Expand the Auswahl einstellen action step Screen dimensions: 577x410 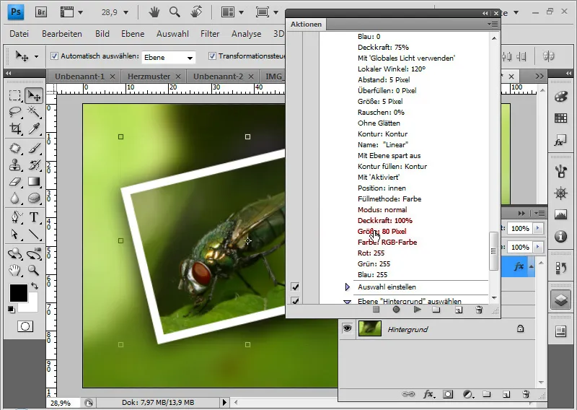point(348,287)
